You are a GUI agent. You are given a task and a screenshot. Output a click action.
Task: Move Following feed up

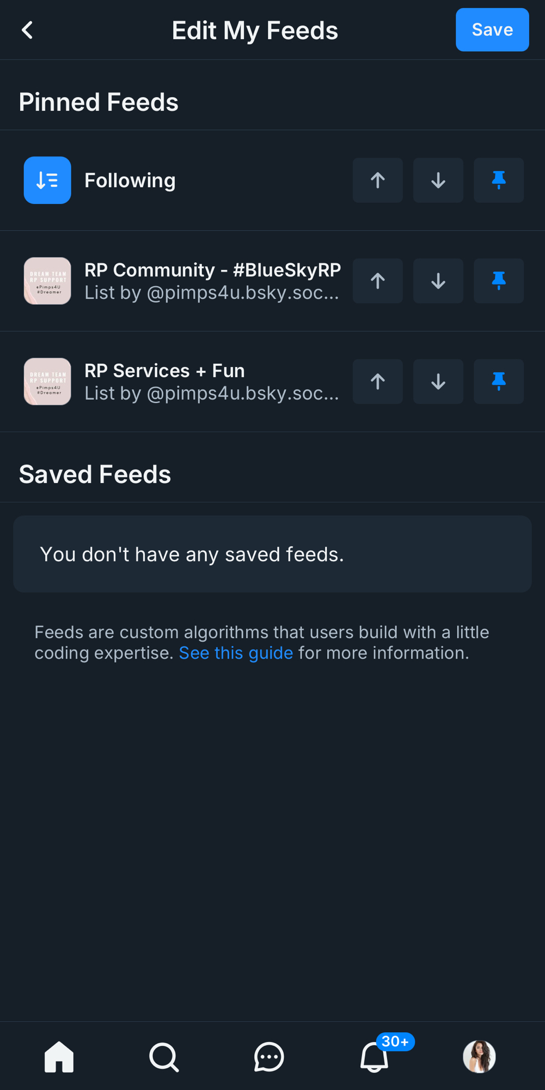click(x=377, y=180)
